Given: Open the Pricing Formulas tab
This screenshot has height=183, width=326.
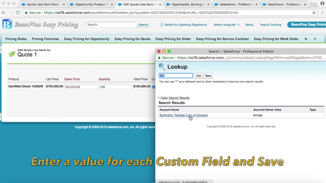Looking at the screenshot, I should 45,39.
